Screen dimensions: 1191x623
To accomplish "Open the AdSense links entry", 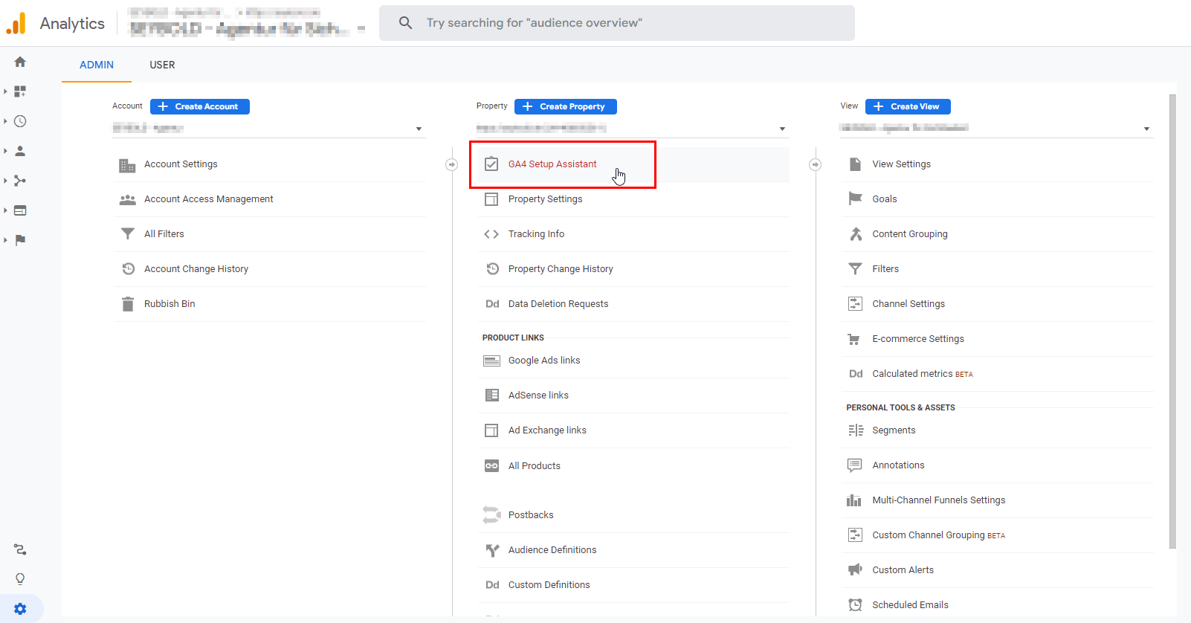I will click(538, 396).
